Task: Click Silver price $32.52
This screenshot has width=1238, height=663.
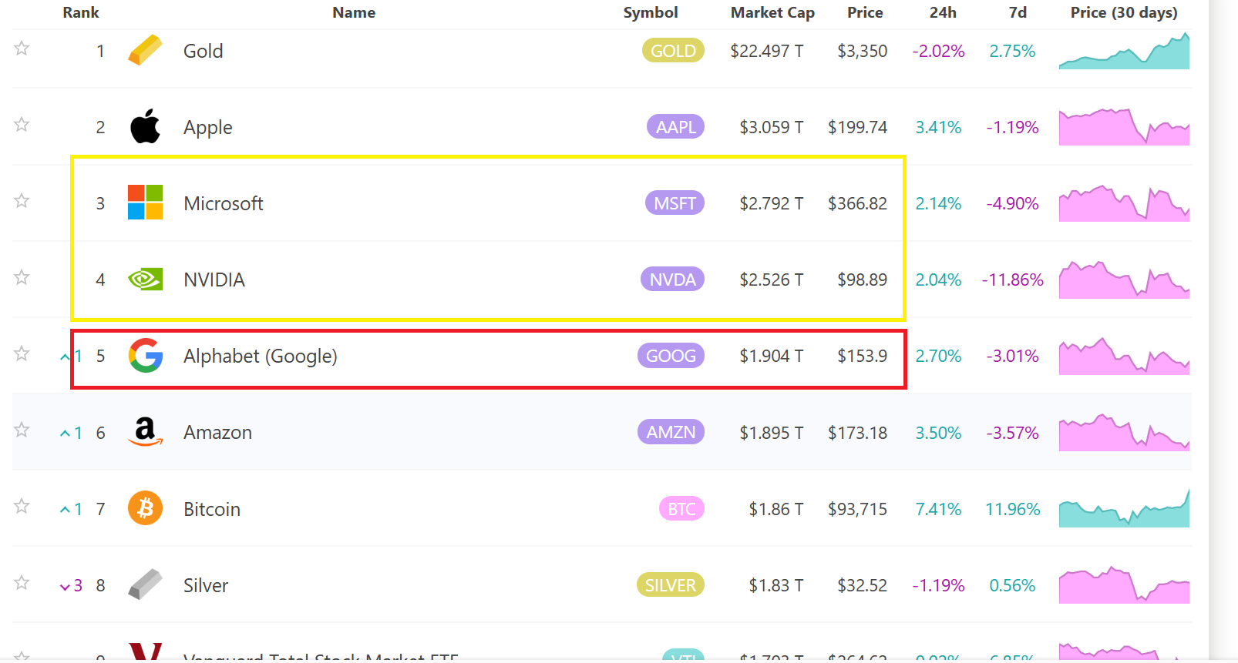Action: 862,585
